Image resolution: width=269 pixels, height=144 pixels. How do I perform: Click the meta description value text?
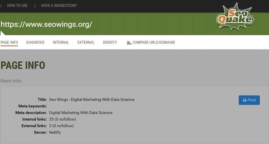tap(81, 113)
